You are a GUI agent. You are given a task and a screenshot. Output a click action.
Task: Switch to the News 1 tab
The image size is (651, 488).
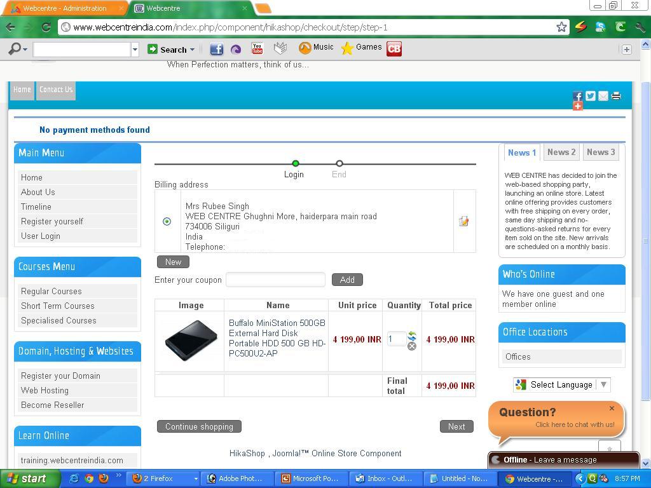click(522, 152)
